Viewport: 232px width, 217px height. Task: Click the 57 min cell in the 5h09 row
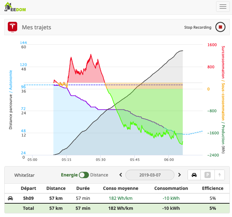(x=83, y=198)
